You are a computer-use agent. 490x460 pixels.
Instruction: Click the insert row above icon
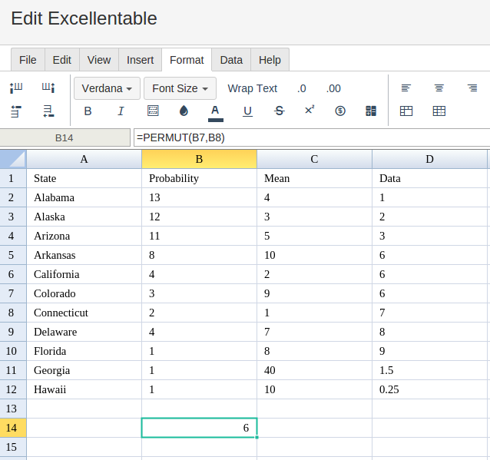(x=16, y=111)
